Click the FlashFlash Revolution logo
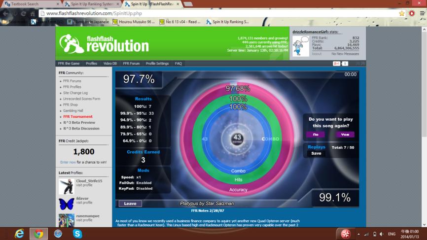Viewport: 427px width, 240px height. pos(104,43)
